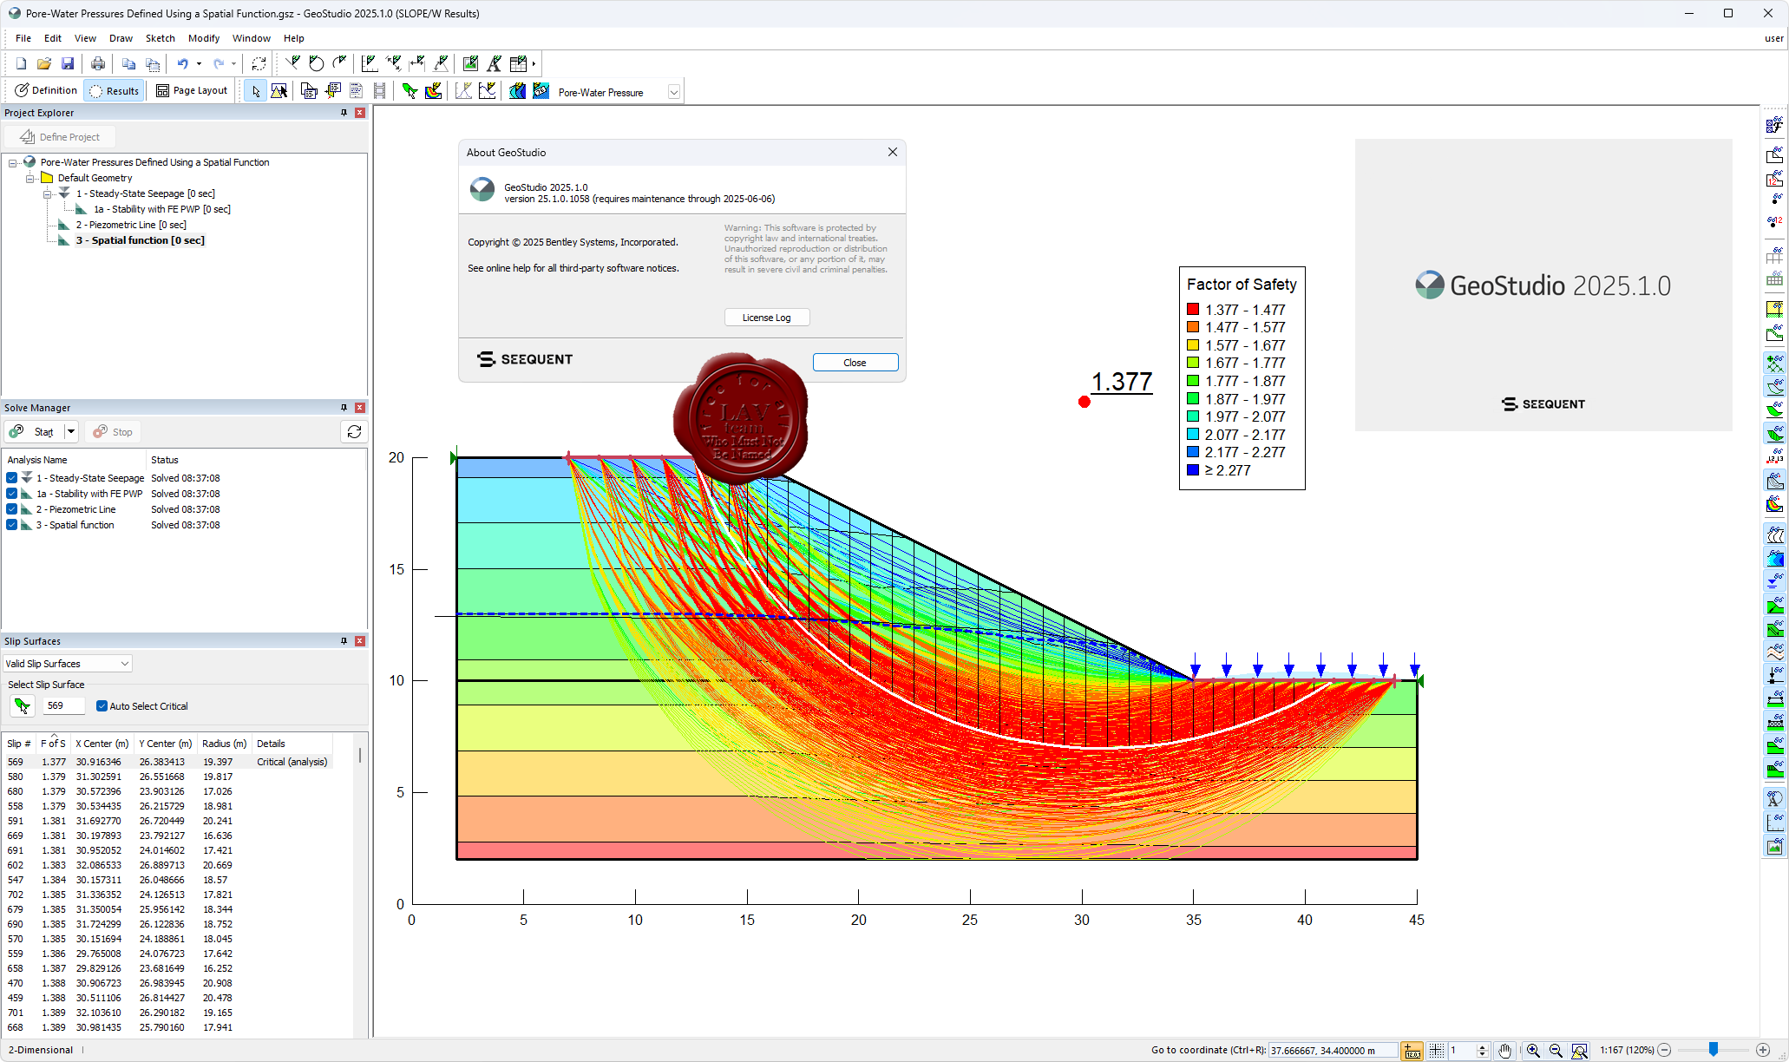Image resolution: width=1789 pixels, height=1062 pixels.
Task: Click the contour draw icon in toolbar
Action: [517, 91]
